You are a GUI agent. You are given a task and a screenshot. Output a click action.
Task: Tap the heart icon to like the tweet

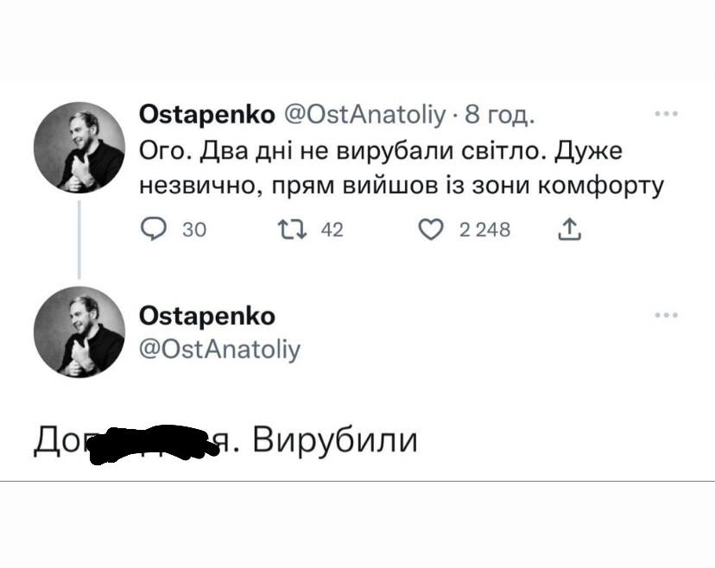pyautogui.click(x=429, y=229)
